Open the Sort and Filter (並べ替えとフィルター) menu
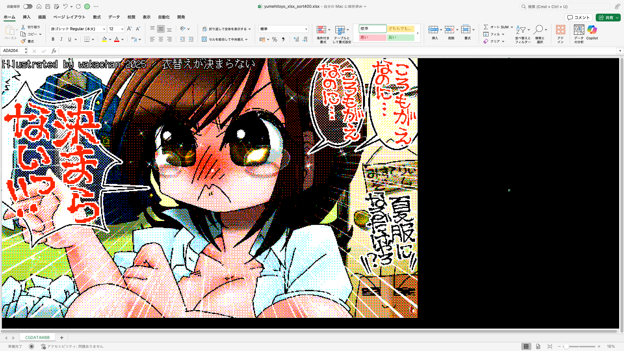624x351 pixels. [x=523, y=34]
